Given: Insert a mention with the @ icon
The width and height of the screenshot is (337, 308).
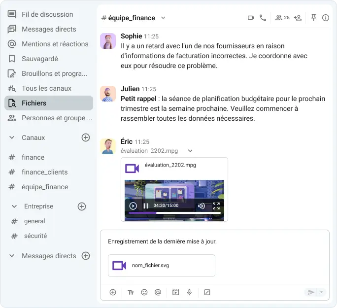Looking at the screenshot, I should tap(158, 292).
